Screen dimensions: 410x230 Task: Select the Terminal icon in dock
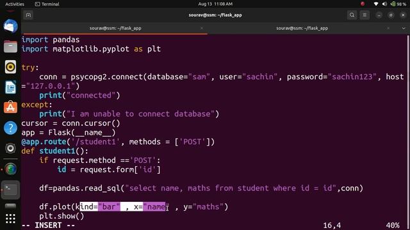pyautogui.click(x=10, y=190)
